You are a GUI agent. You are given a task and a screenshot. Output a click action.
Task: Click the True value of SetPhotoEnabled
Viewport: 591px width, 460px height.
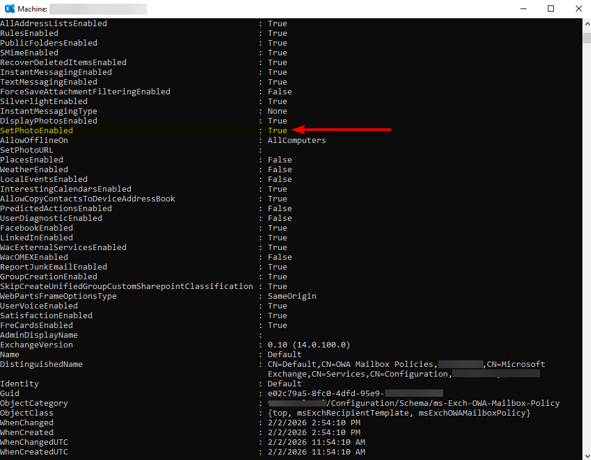278,131
